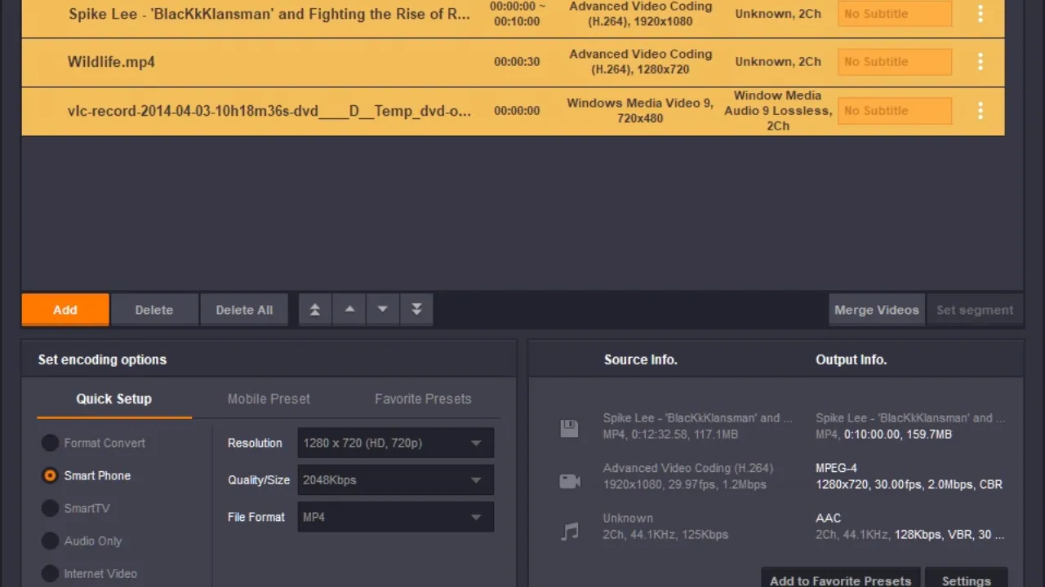Open subtitle dropdown for Wildlife.mp4

pyautogui.click(x=895, y=61)
